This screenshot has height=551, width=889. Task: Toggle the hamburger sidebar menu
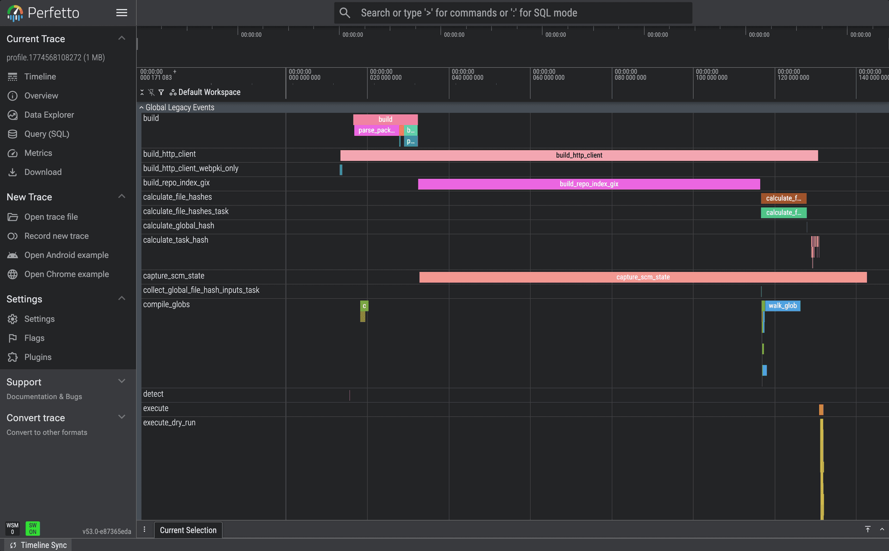(121, 13)
